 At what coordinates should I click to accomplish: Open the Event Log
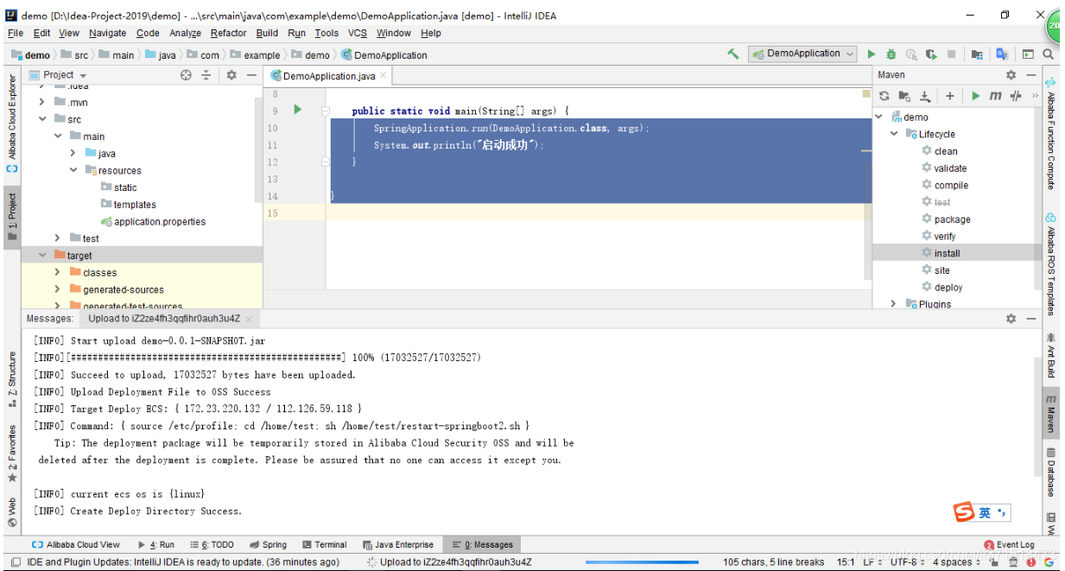pyautogui.click(x=1010, y=545)
